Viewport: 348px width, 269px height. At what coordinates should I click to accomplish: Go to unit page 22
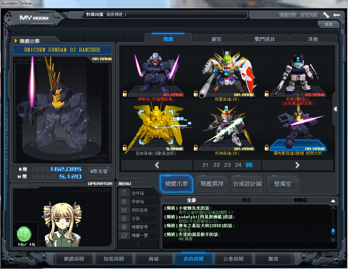(216, 165)
